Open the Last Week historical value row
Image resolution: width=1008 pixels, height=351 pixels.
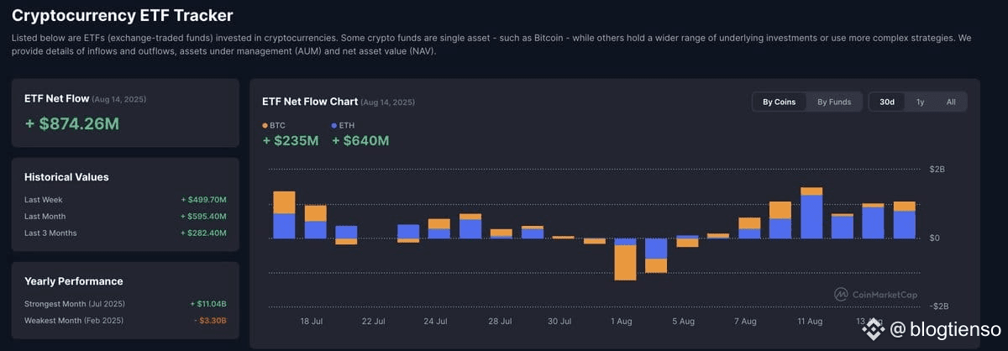[x=125, y=200]
